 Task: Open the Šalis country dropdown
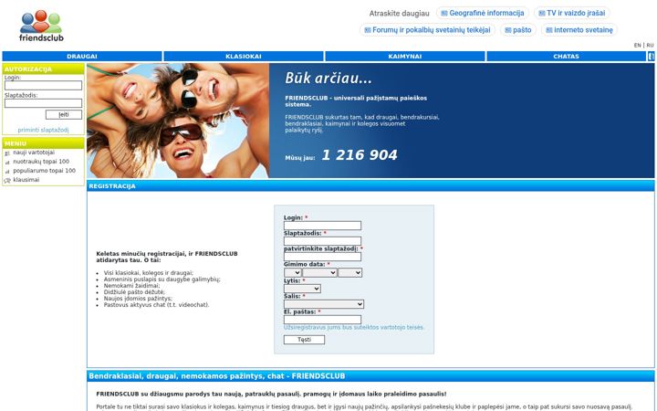[x=323, y=304]
